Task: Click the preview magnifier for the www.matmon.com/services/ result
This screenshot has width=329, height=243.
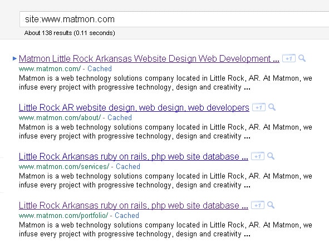Action: 271,156
